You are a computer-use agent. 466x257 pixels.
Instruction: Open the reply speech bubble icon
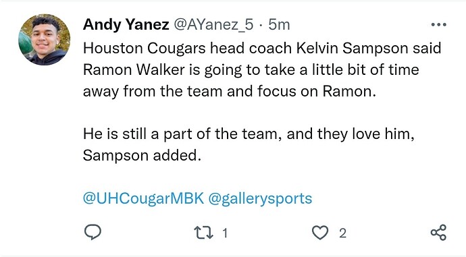[93, 232]
